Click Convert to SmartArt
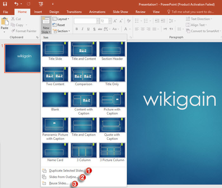222x188 pixels. click(203, 31)
